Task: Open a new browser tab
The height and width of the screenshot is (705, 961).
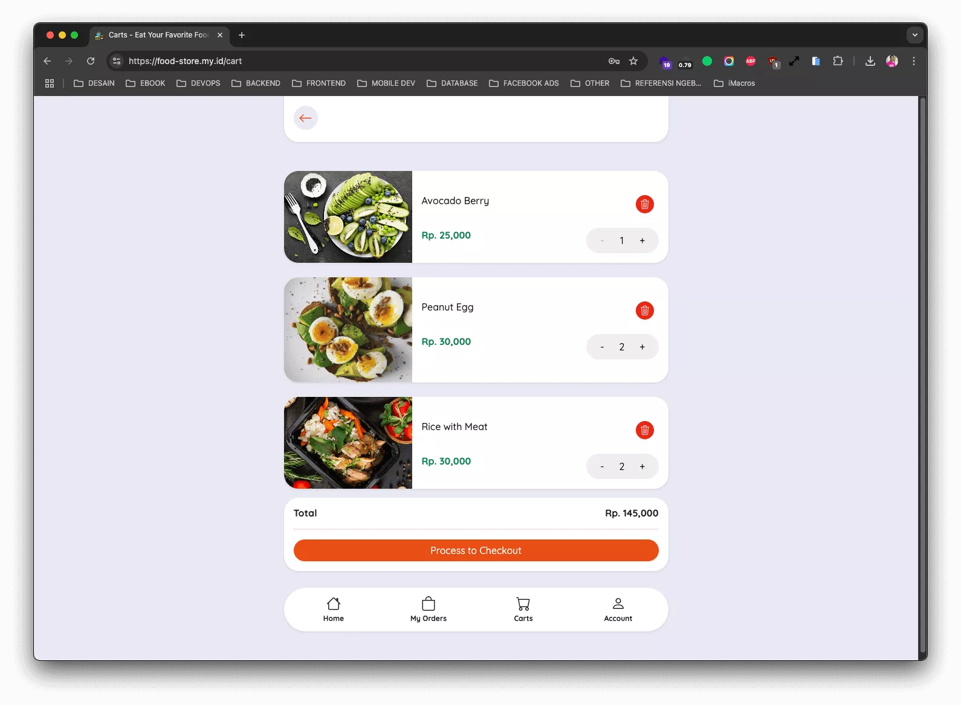Action: 242,35
